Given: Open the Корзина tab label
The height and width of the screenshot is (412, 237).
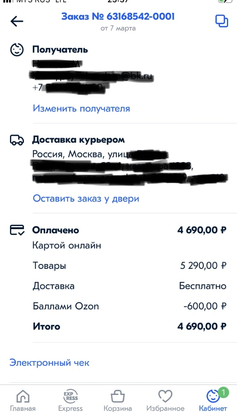Looking at the screenshot, I should [118, 408].
